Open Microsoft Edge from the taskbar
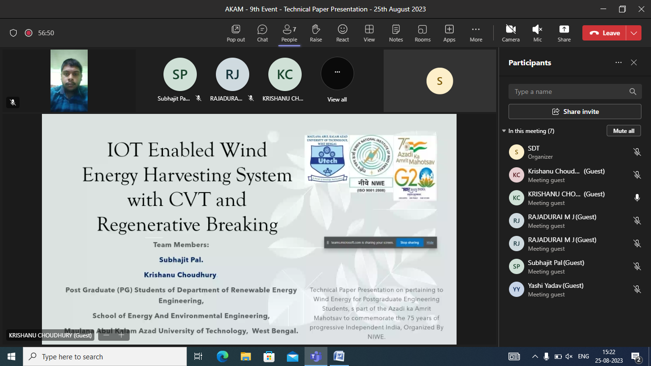 (x=223, y=356)
